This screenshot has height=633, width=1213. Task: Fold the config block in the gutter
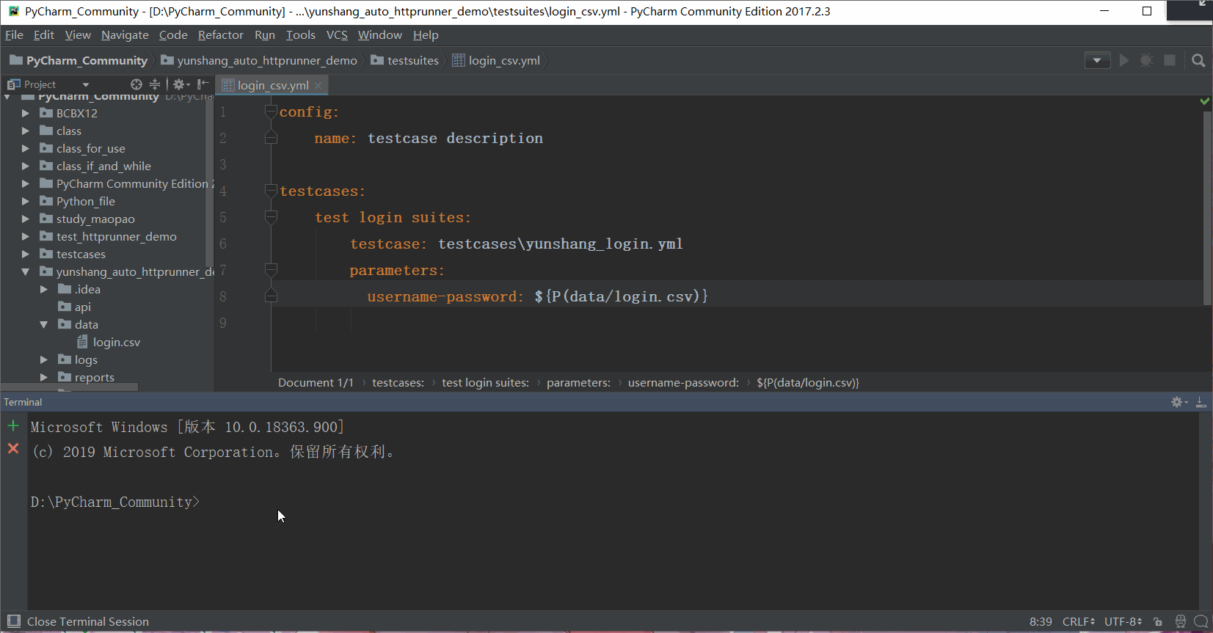[271, 111]
